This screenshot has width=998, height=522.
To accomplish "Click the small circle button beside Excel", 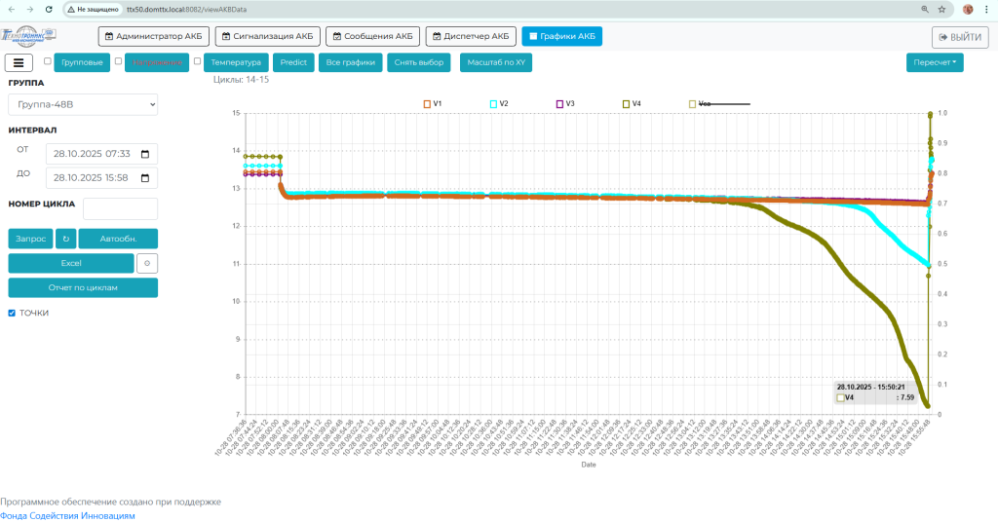I will coord(146,263).
